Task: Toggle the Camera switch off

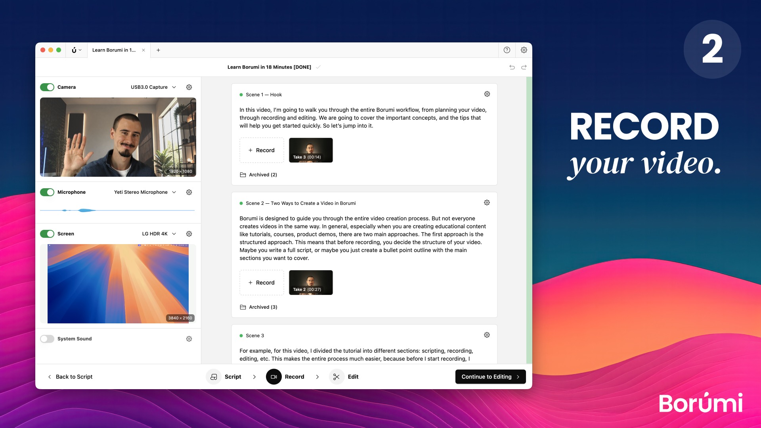Action: [x=47, y=87]
